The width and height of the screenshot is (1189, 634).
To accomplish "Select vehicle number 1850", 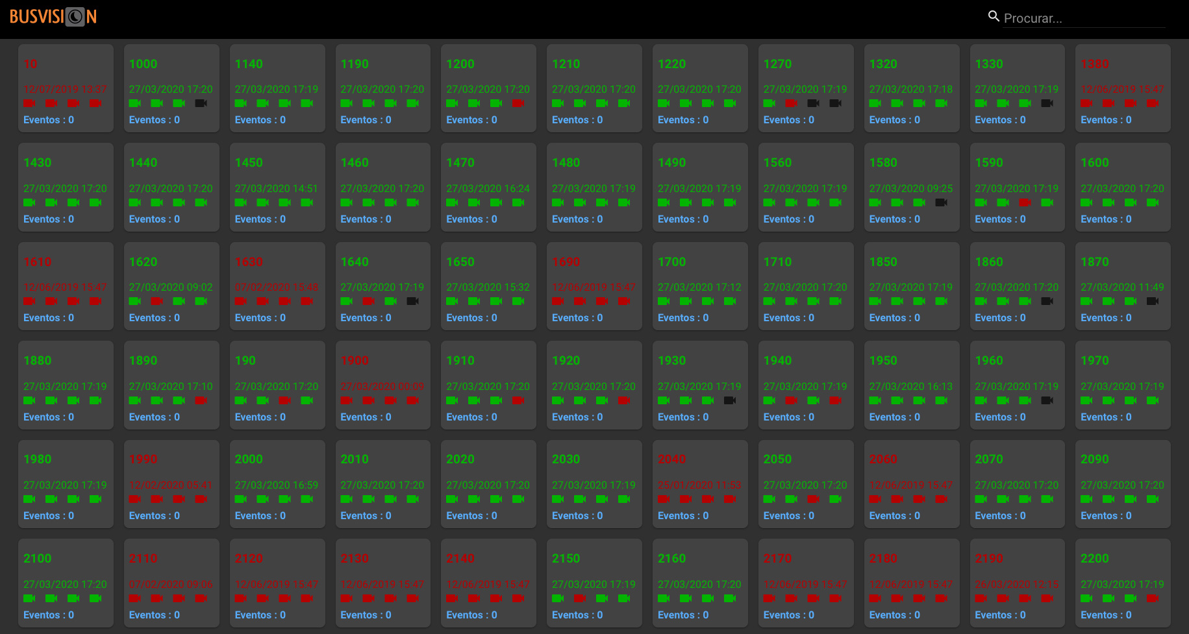I will 883,262.
